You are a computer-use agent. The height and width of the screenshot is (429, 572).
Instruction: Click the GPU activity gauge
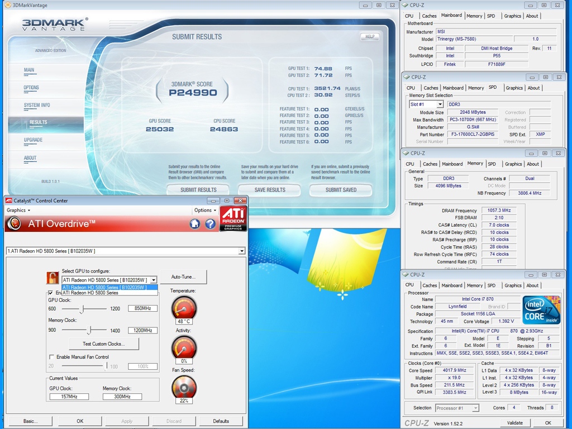[x=184, y=347]
